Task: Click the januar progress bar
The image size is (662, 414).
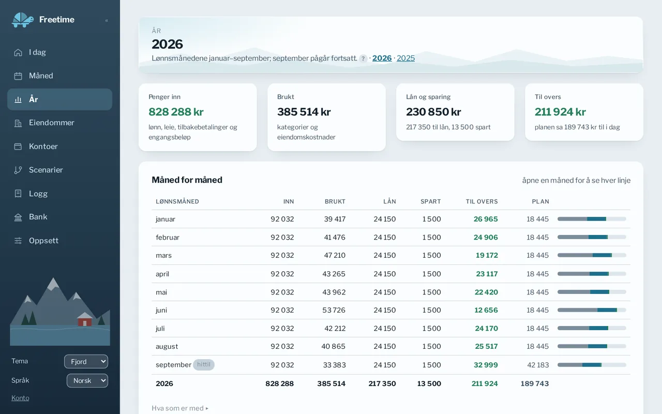Action: point(592,219)
